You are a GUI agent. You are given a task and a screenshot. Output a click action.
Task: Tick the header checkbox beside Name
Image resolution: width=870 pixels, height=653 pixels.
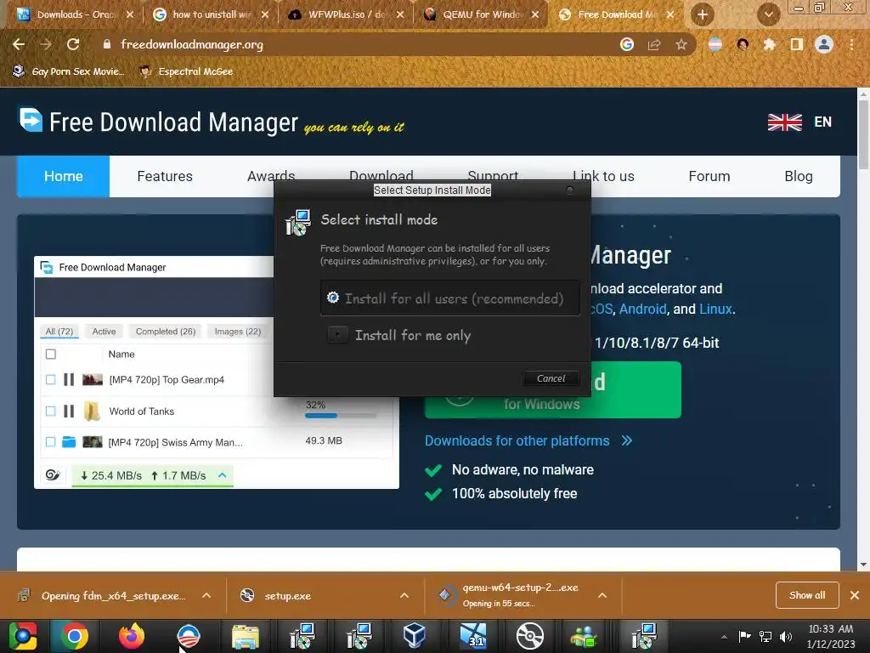[50, 355]
